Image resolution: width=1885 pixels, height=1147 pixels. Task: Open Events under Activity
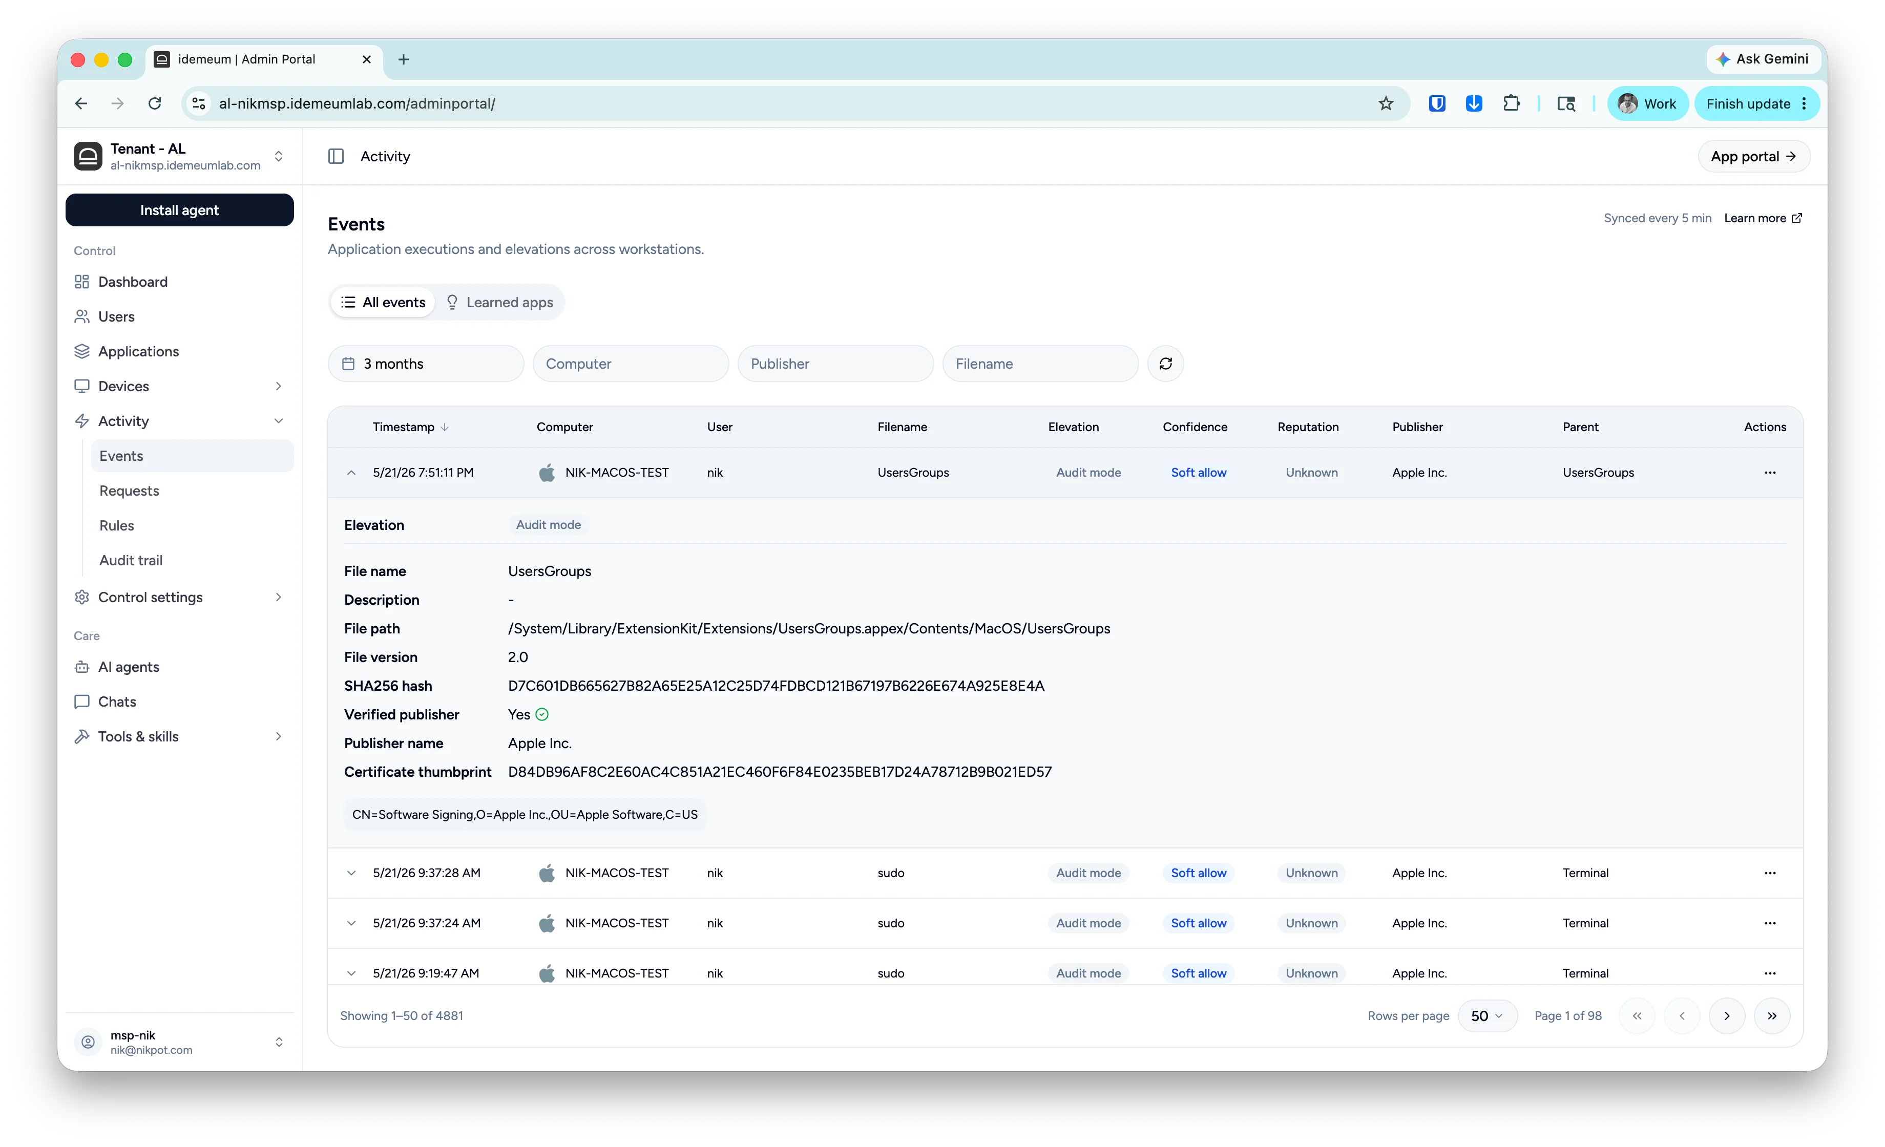click(x=192, y=456)
